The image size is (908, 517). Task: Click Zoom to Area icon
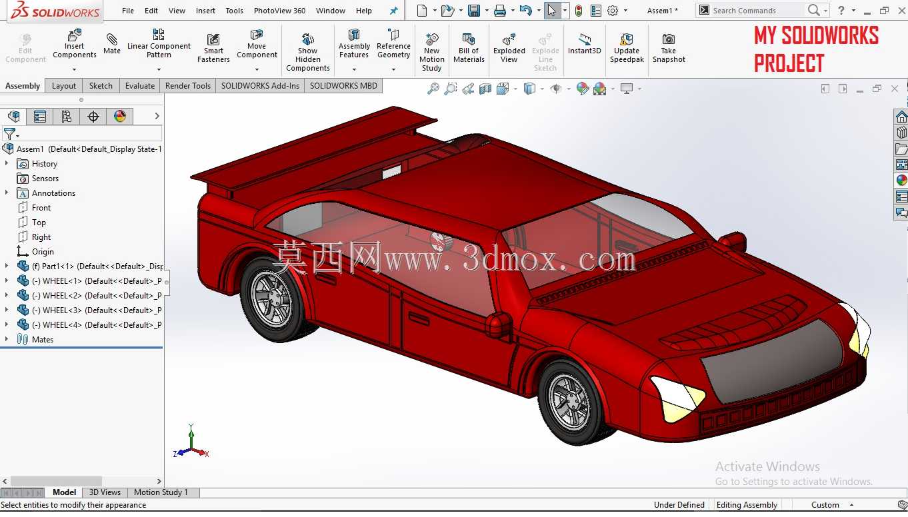[x=451, y=89]
